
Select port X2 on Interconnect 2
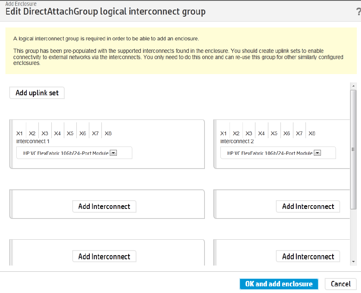tap(236, 134)
